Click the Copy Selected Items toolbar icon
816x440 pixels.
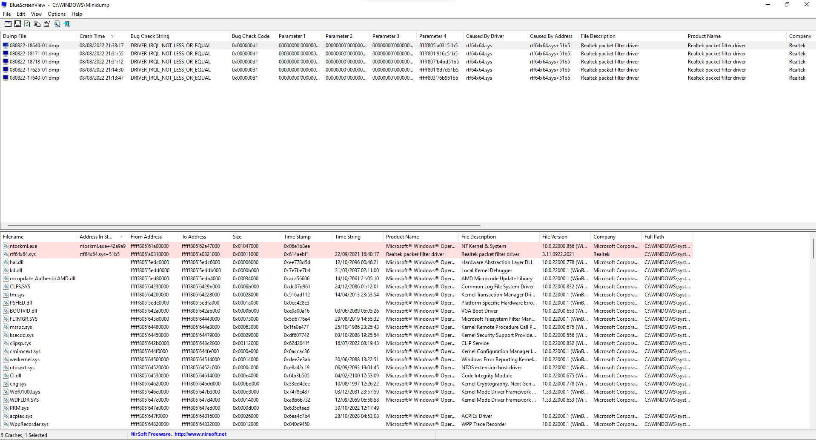[x=37, y=24]
